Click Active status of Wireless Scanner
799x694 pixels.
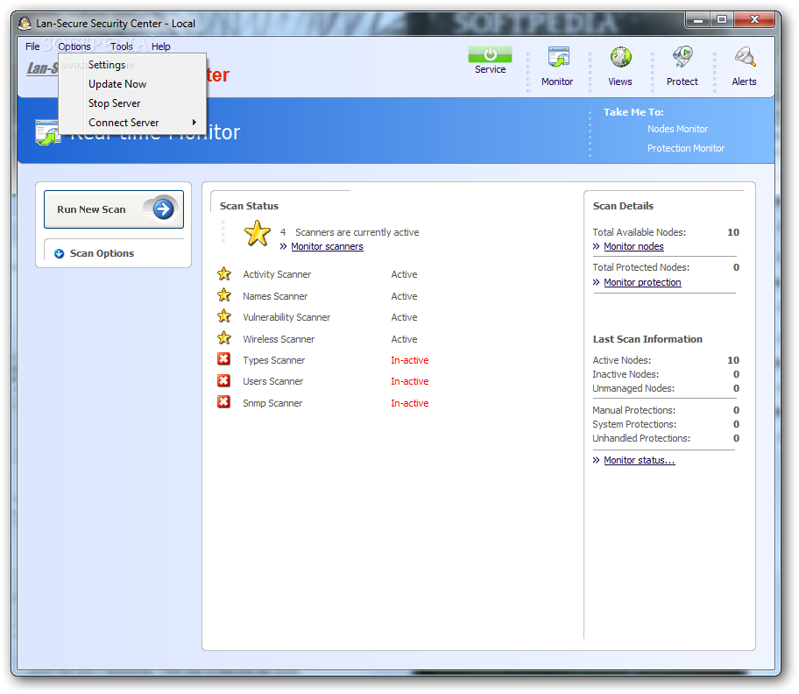click(404, 339)
